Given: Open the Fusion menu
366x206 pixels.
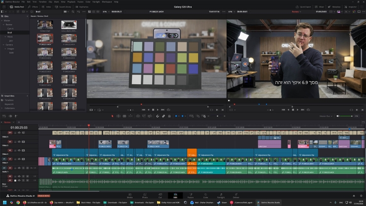Looking at the screenshot, I should [x=80, y=1].
